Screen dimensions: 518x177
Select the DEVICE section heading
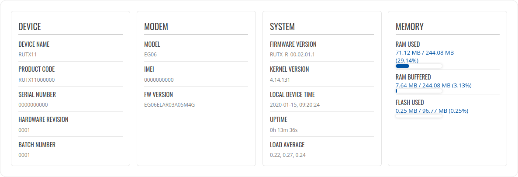click(x=30, y=27)
